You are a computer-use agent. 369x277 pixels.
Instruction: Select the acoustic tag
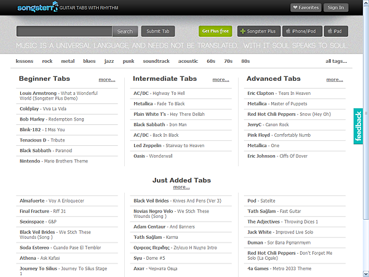point(188,61)
